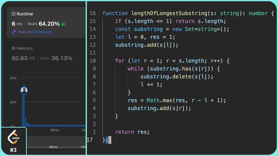Click 'return res;' statement at the bottom
Image resolution: width=278 pixels, height=156 pixels.
pos(132,132)
